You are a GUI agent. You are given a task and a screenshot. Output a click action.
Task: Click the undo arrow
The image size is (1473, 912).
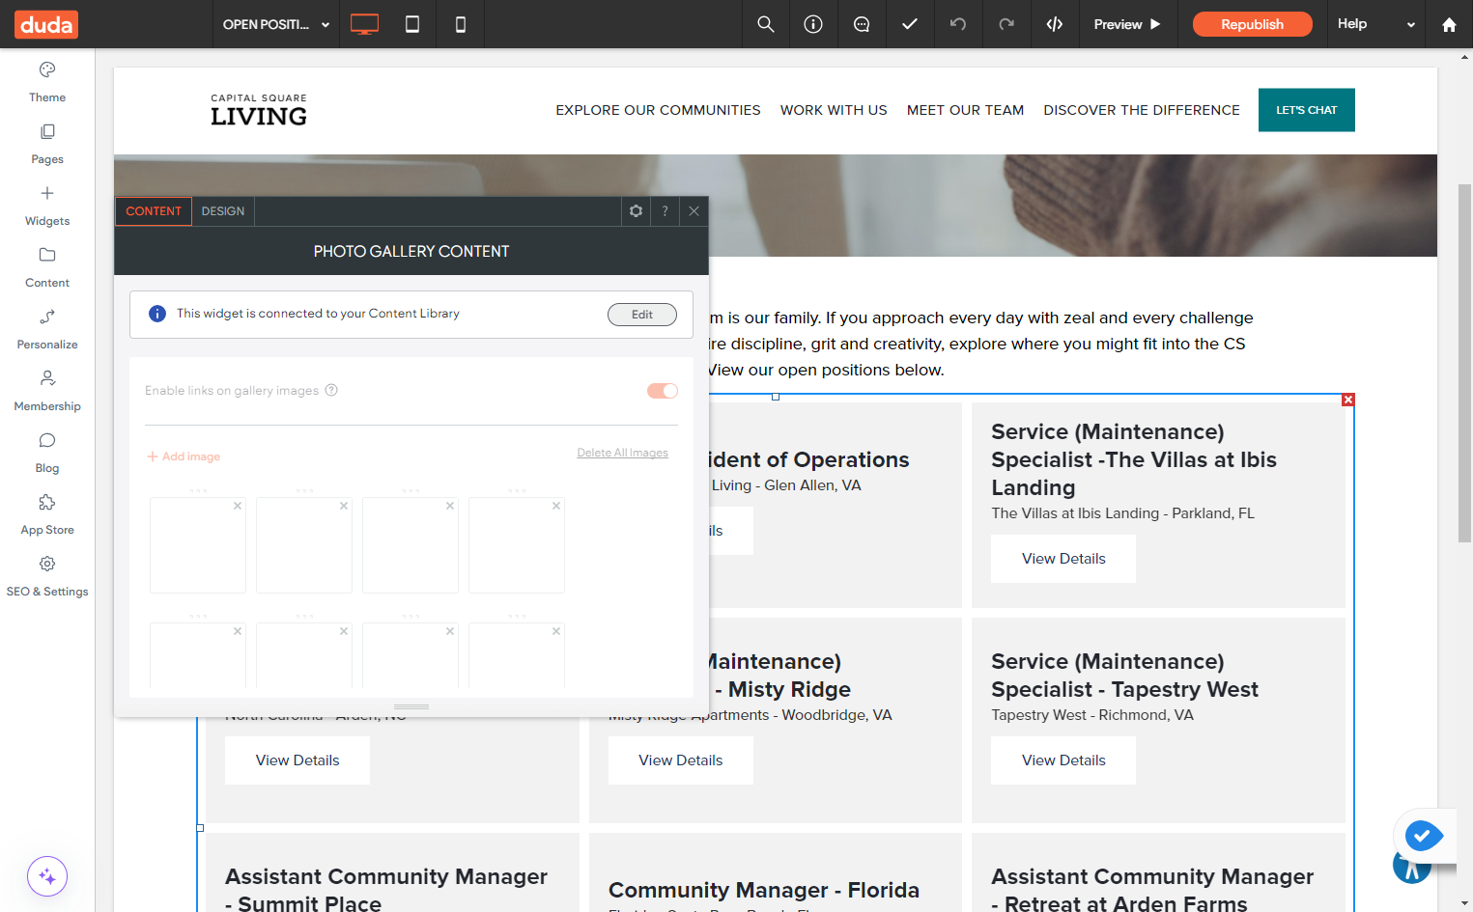click(958, 24)
